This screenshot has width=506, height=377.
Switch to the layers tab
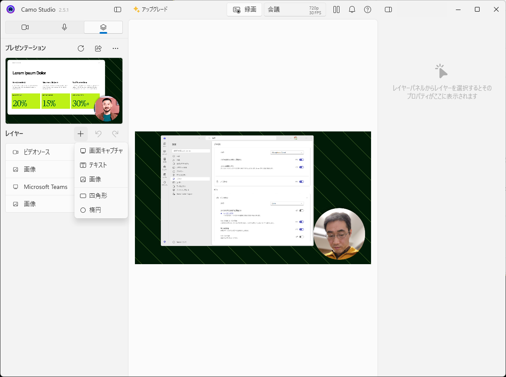click(103, 27)
